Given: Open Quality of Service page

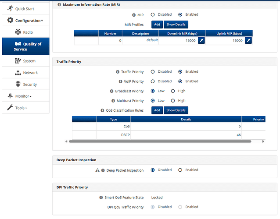Looking at the screenshot, I should pyautogui.click(x=26, y=46).
